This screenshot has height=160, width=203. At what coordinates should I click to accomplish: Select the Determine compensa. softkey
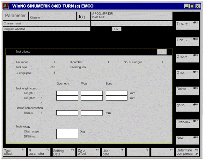[x=187, y=152]
